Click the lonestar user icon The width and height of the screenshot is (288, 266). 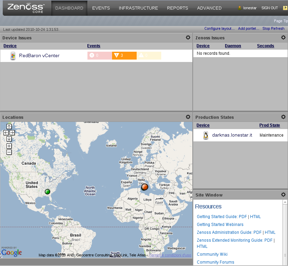239,8
